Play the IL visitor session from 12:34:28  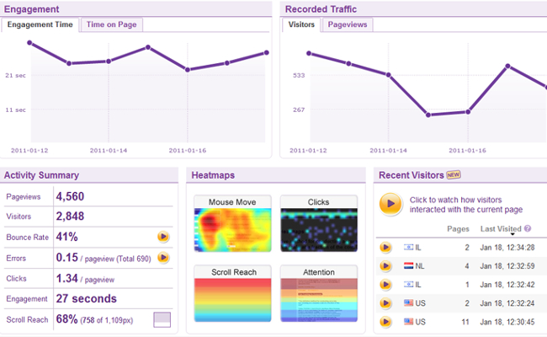385,247
